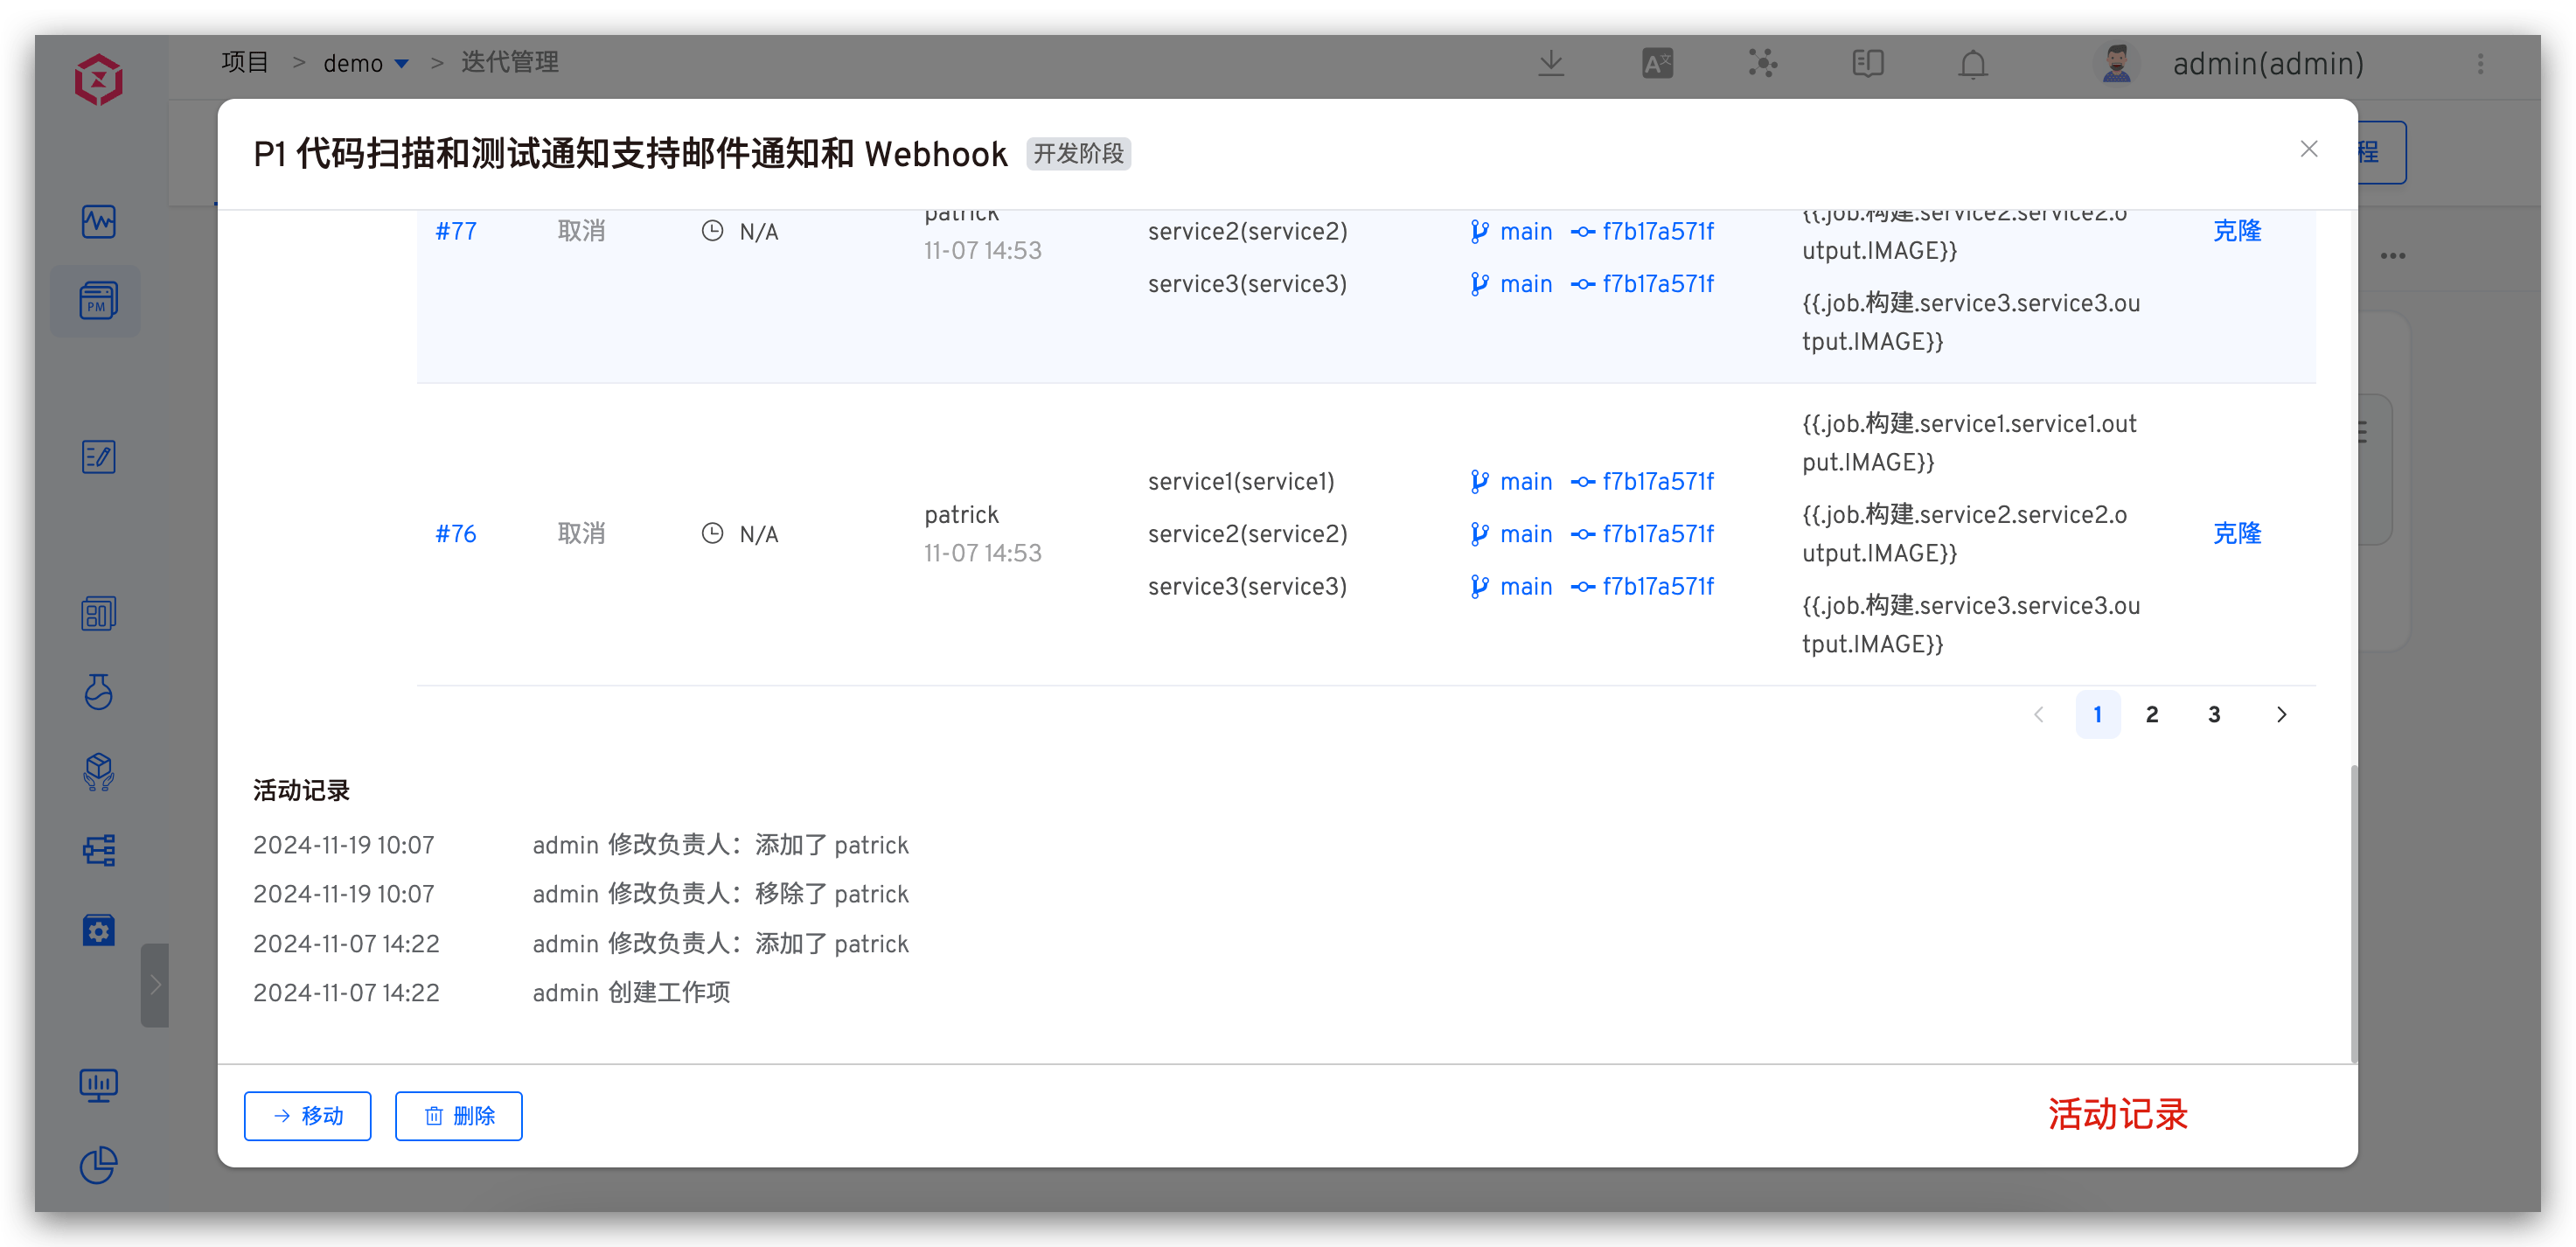Open the documentation book icon
Screen dimensions: 2576x1247
pyautogui.click(x=1867, y=64)
